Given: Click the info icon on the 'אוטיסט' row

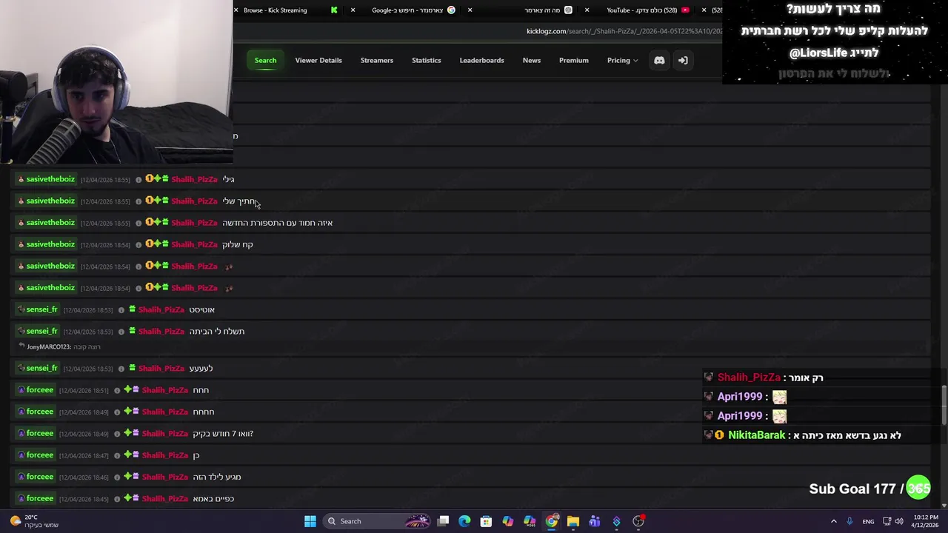Looking at the screenshot, I should click(x=121, y=310).
